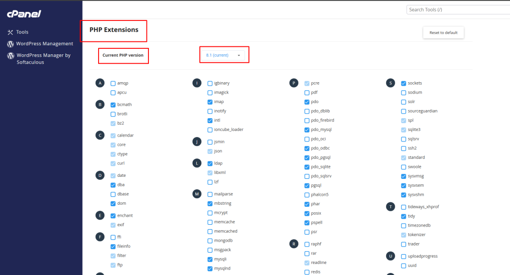The width and height of the screenshot is (510, 275).
Task: Enable the apcu extension checkbox
Action: pyautogui.click(x=113, y=93)
